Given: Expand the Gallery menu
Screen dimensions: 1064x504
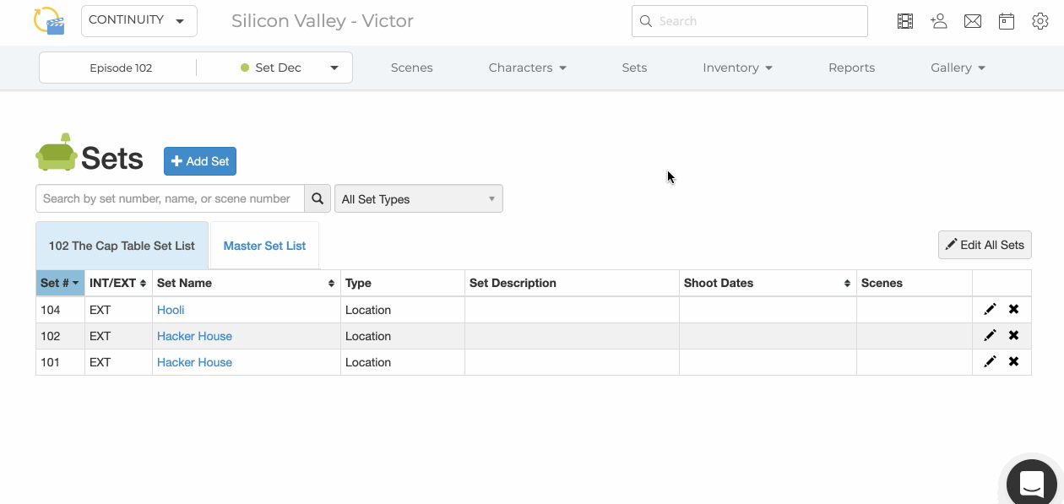Looking at the screenshot, I should [x=958, y=68].
